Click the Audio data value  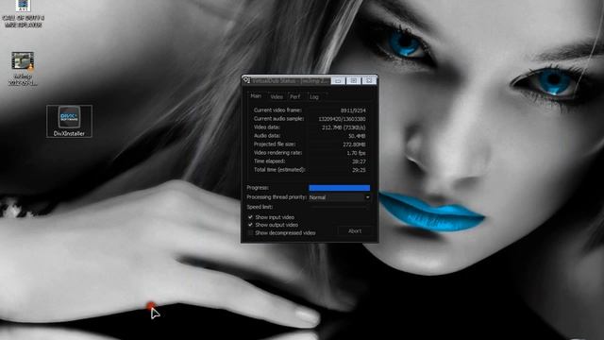pos(357,136)
